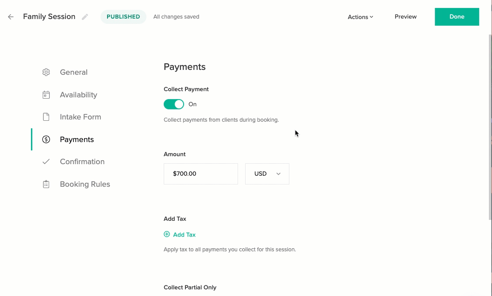
Task: Open the USD currency dropdown
Action: point(267,173)
